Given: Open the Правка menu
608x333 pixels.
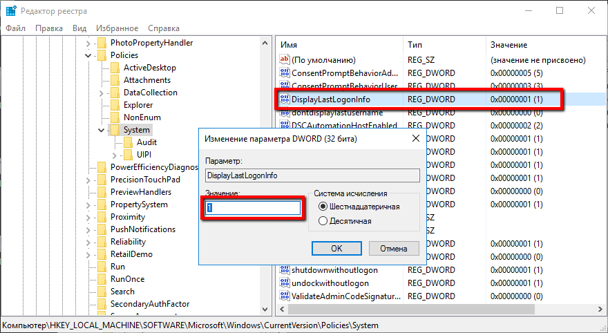Looking at the screenshot, I should [x=49, y=28].
